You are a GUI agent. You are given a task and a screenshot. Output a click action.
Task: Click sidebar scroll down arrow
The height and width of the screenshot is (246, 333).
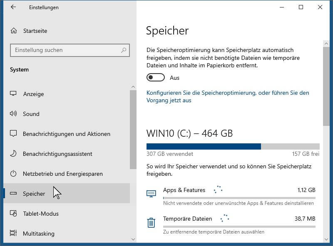point(133,239)
